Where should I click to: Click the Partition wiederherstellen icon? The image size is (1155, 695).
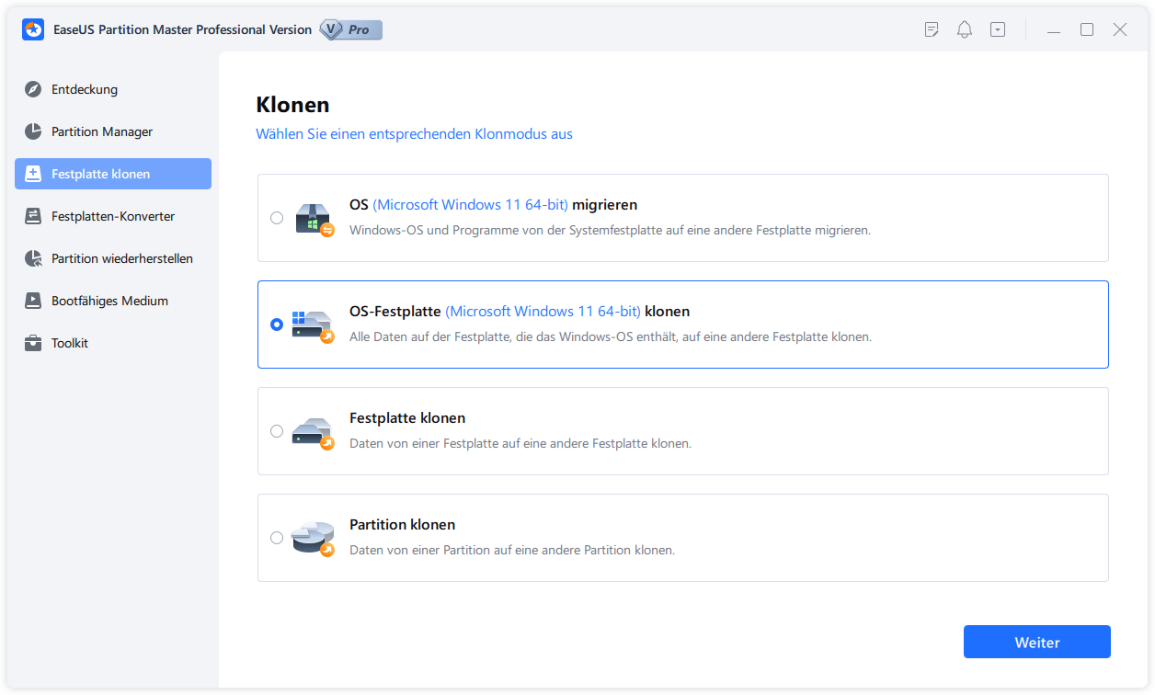tap(33, 258)
